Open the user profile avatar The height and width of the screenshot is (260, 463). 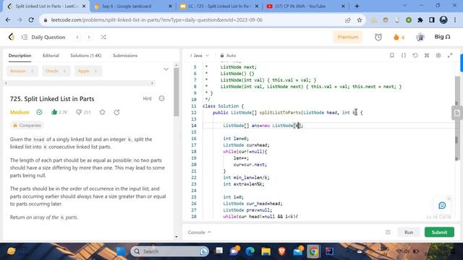(420, 37)
